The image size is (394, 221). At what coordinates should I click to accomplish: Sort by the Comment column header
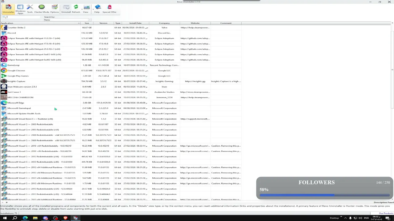[226, 23]
